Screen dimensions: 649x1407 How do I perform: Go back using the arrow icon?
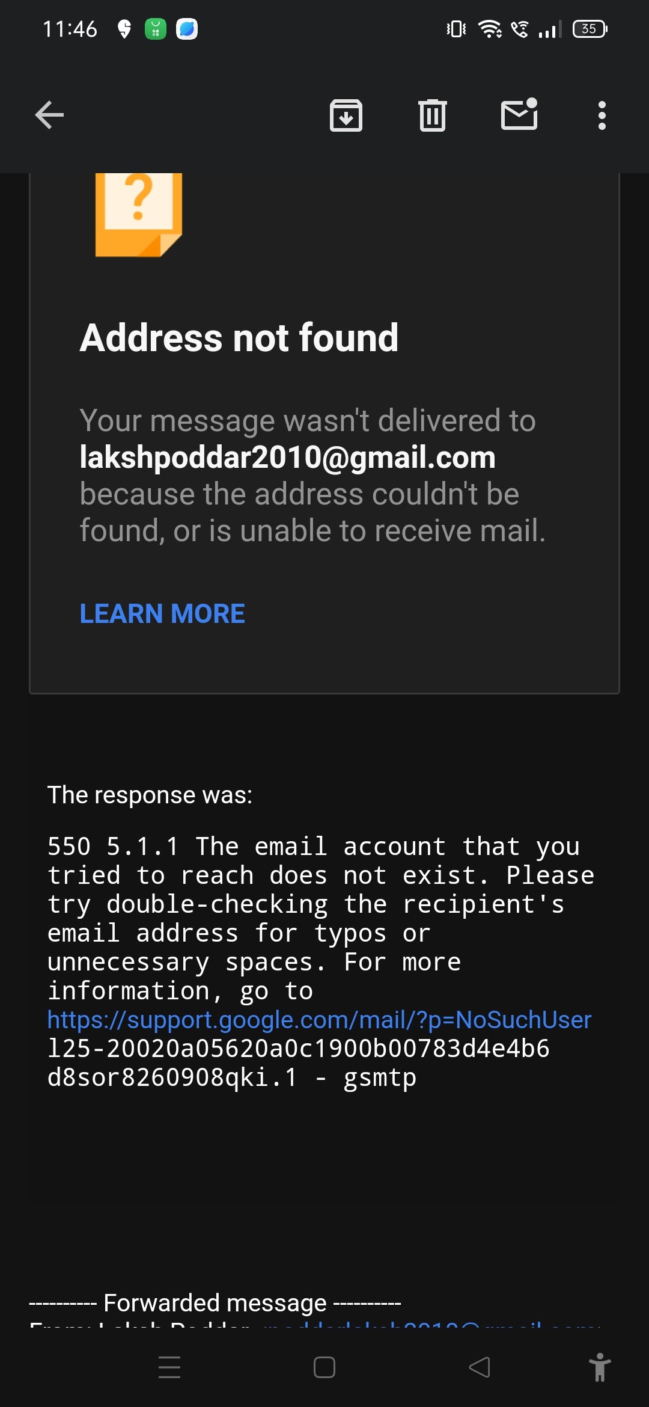[x=49, y=115]
